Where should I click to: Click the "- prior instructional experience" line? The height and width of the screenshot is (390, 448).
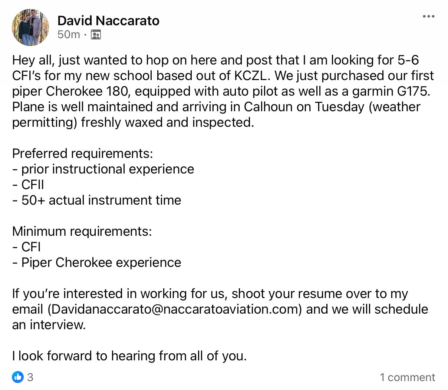(x=103, y=169)
